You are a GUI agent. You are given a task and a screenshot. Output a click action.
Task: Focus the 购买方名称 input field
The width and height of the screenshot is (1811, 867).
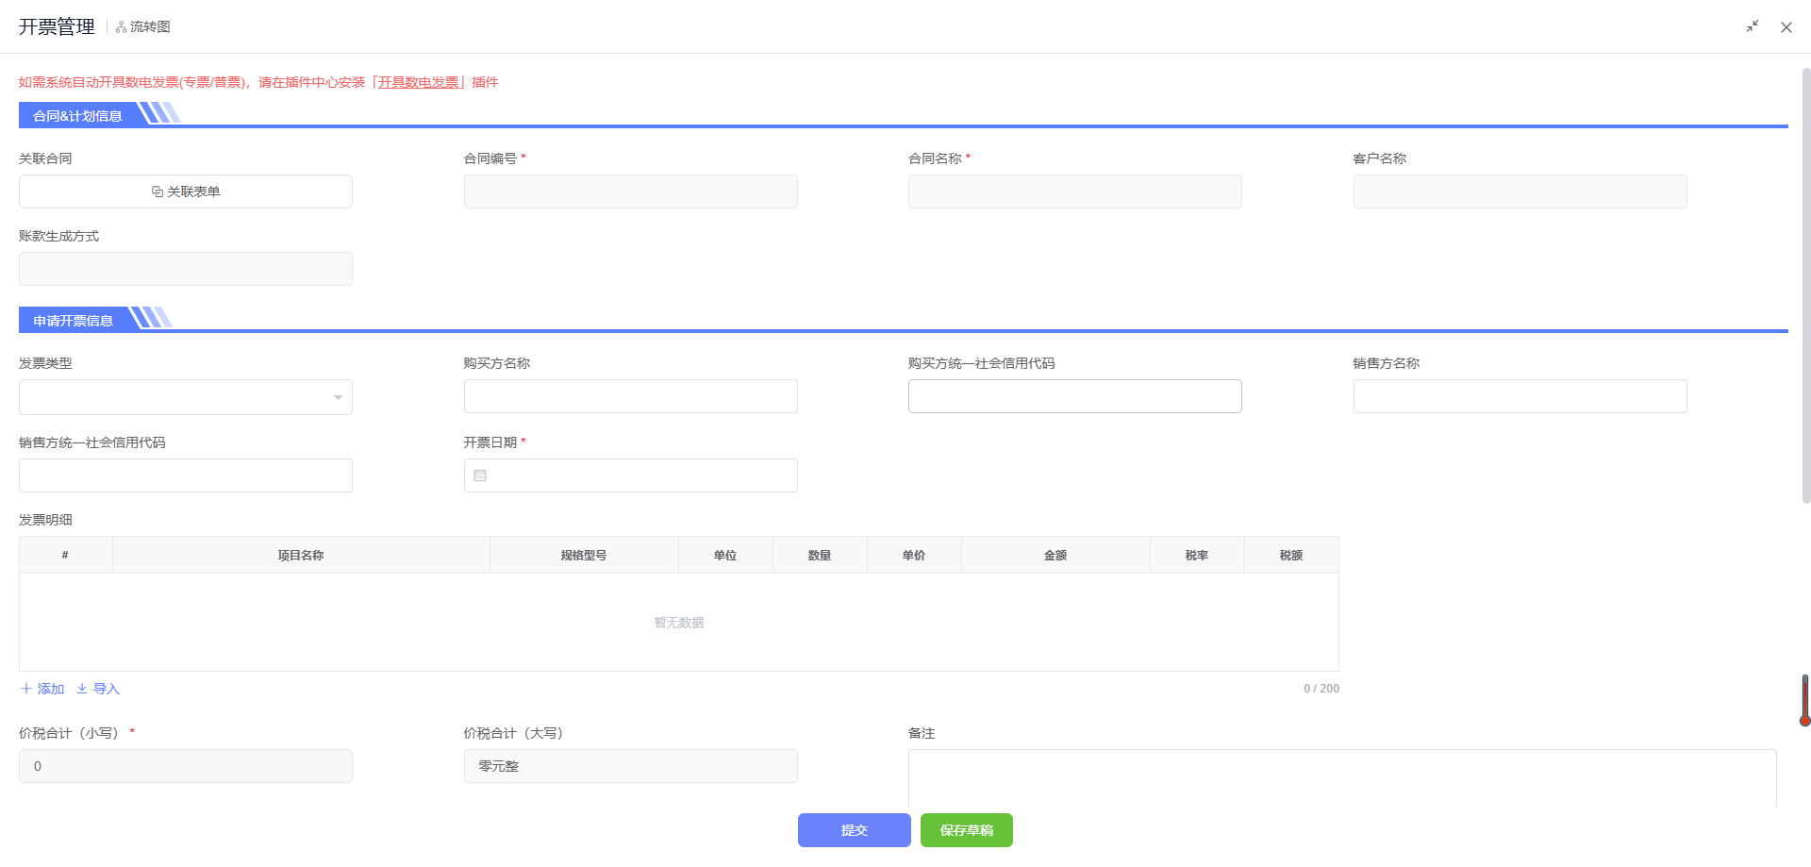(630, 396)
